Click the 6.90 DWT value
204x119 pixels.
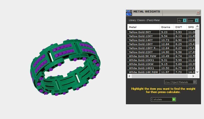click(x=178, y=40)
